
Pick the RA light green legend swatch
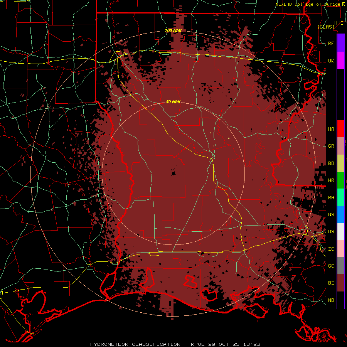pos(340,197)
